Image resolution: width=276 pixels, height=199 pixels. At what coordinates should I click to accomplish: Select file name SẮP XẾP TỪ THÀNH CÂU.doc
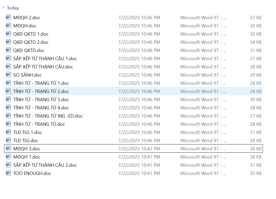point(43,67)
